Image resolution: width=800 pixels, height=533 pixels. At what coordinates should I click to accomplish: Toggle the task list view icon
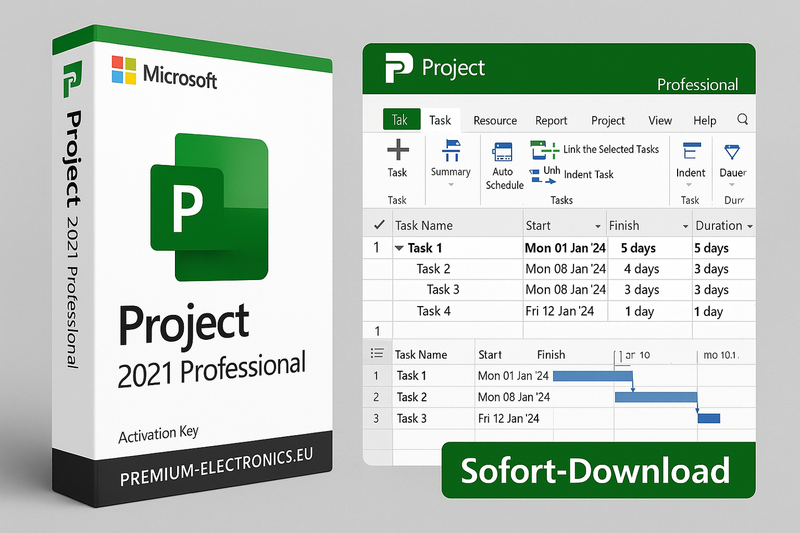377,353
